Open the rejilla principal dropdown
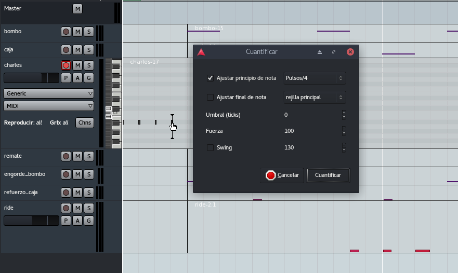 pyautogui.click(x=315, y=98)
